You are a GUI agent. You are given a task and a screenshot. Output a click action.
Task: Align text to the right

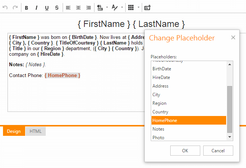pos(88,7)
